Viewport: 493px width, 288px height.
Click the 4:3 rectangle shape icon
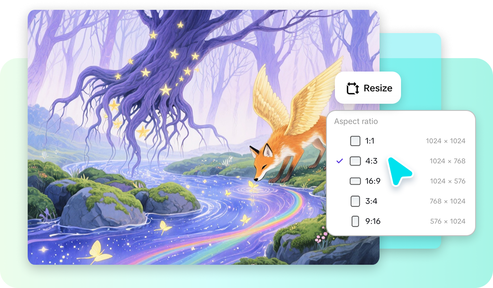355,161
